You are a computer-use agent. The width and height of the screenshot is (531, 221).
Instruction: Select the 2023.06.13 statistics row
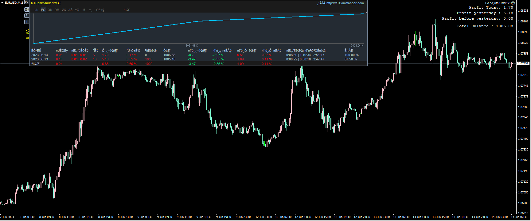pyautogui.click(x=40, y=59)
